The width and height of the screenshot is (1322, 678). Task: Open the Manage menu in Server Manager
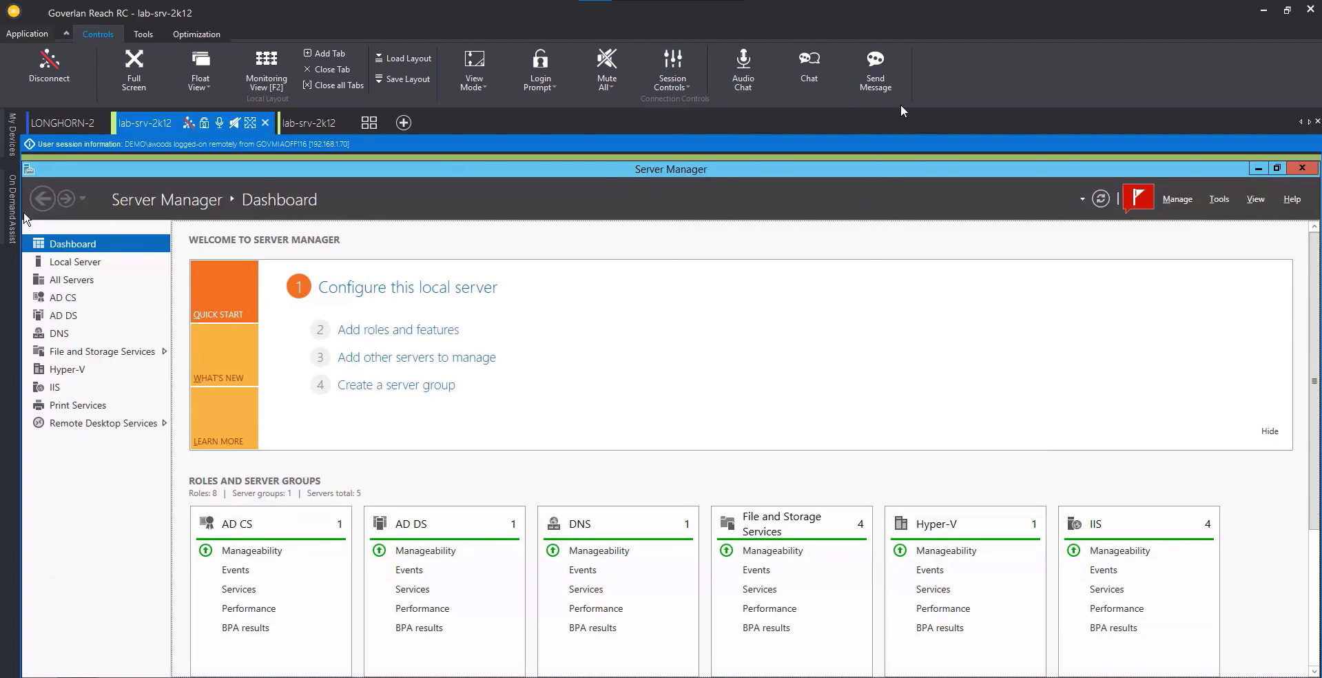click(x=1177, y=199)
